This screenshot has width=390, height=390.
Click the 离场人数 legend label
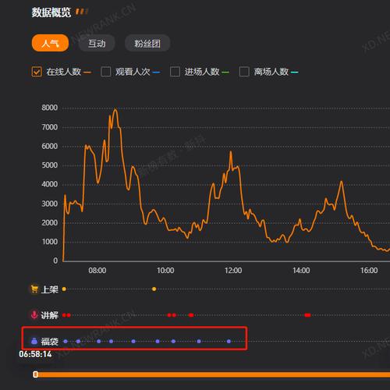click(x=271, y=72)
